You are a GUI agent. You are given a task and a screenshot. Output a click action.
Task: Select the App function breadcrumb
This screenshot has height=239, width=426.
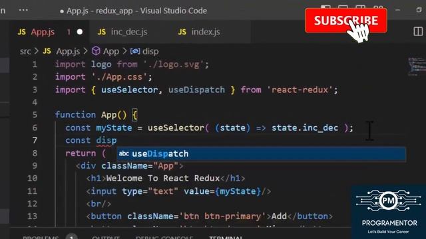111,51
